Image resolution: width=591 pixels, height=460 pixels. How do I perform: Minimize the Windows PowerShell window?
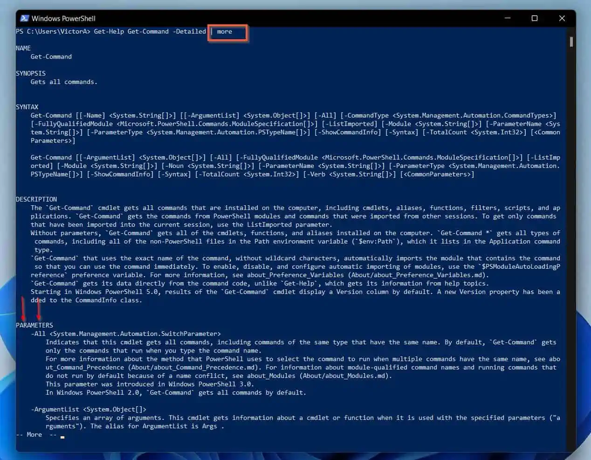click(x=508, y=18)
